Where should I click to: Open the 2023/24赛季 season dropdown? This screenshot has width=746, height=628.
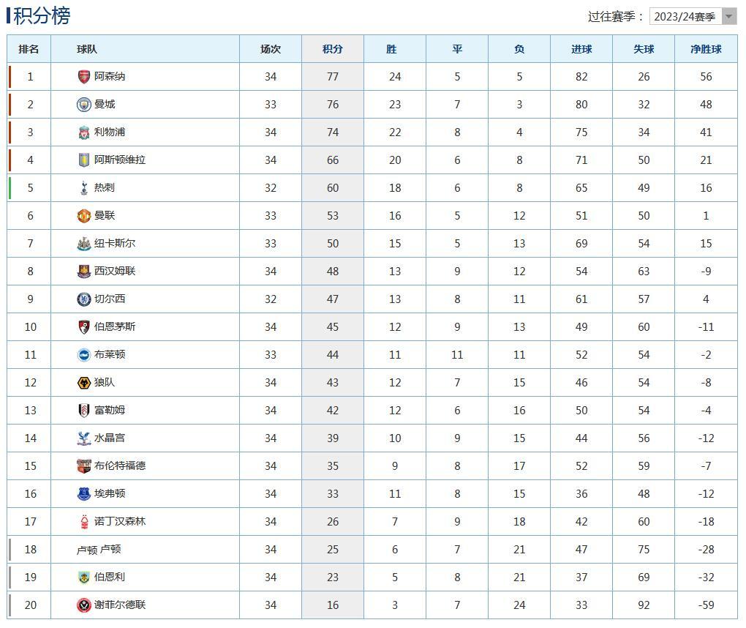point(693,17)
